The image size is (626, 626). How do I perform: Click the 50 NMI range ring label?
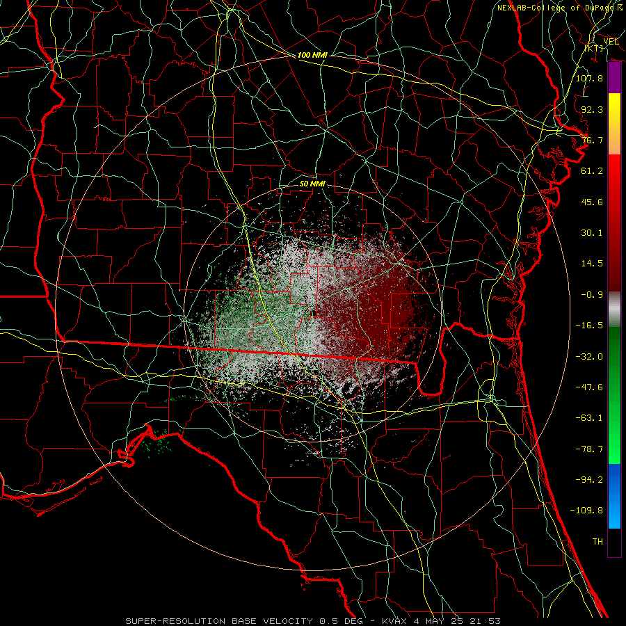click(x=312, y=184)
